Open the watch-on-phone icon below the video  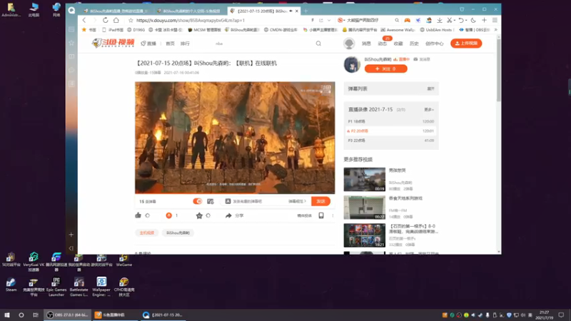click(x=321, y=215)
